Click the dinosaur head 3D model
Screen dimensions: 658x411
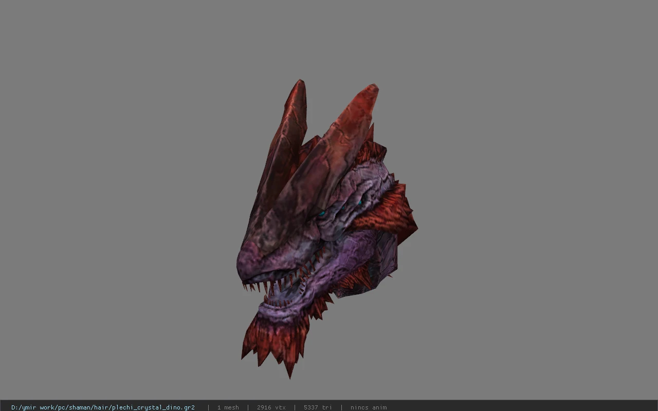click(326, 229)
